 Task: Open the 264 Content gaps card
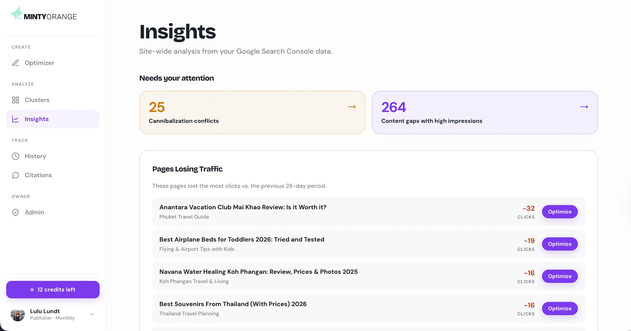coord(485,113)
